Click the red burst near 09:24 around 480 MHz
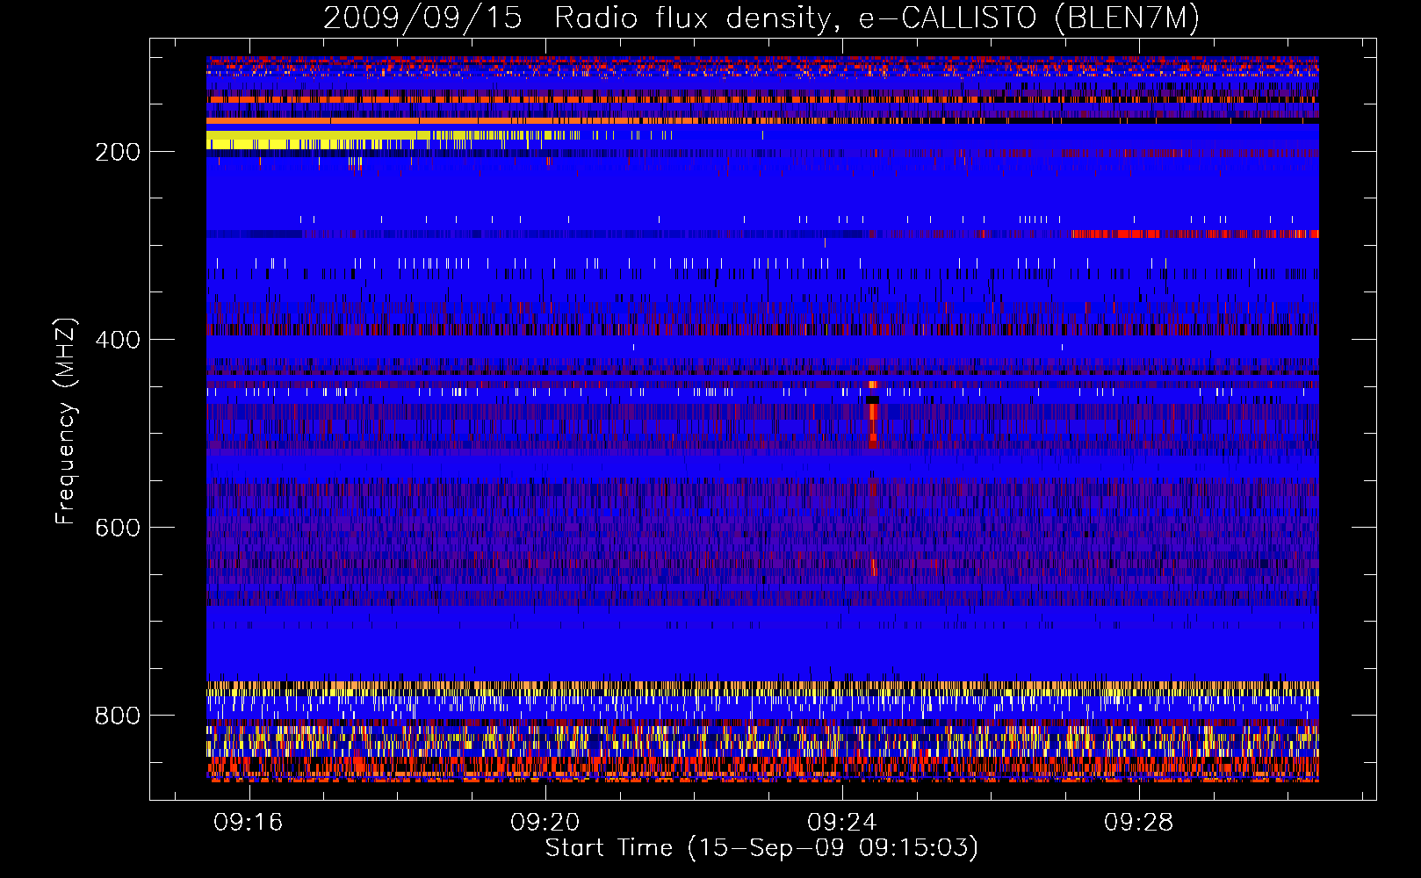This screenshot has width=1421, height=878. [872, 425]
